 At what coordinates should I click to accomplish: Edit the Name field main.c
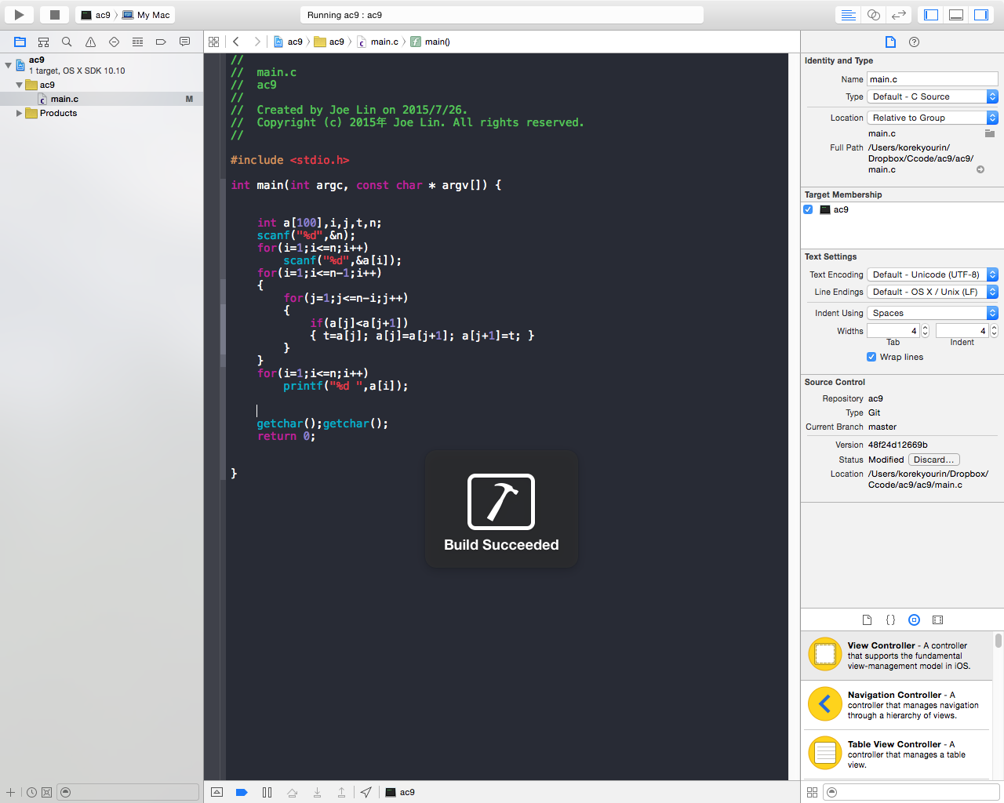pyautogui.click(x=933, y=79)
